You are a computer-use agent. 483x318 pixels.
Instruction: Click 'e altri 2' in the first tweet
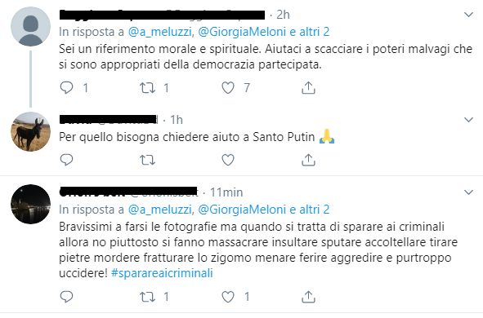coord(310,32)
